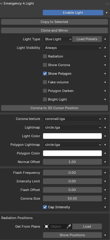110x240 pixels.
Task: Click the object icon in Get From Plane field
Action: pos(46,226)
